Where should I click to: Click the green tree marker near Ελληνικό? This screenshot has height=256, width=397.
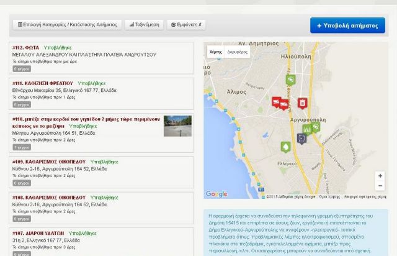(285, 147)
